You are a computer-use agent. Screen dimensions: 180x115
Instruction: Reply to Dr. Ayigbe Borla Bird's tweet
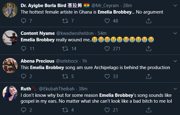(24, 21)
